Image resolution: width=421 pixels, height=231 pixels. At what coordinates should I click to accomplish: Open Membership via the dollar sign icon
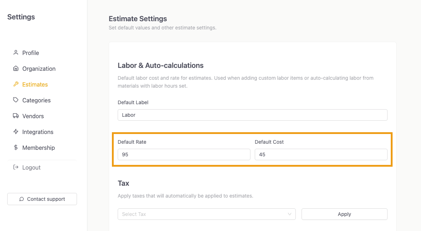(16, 148)
